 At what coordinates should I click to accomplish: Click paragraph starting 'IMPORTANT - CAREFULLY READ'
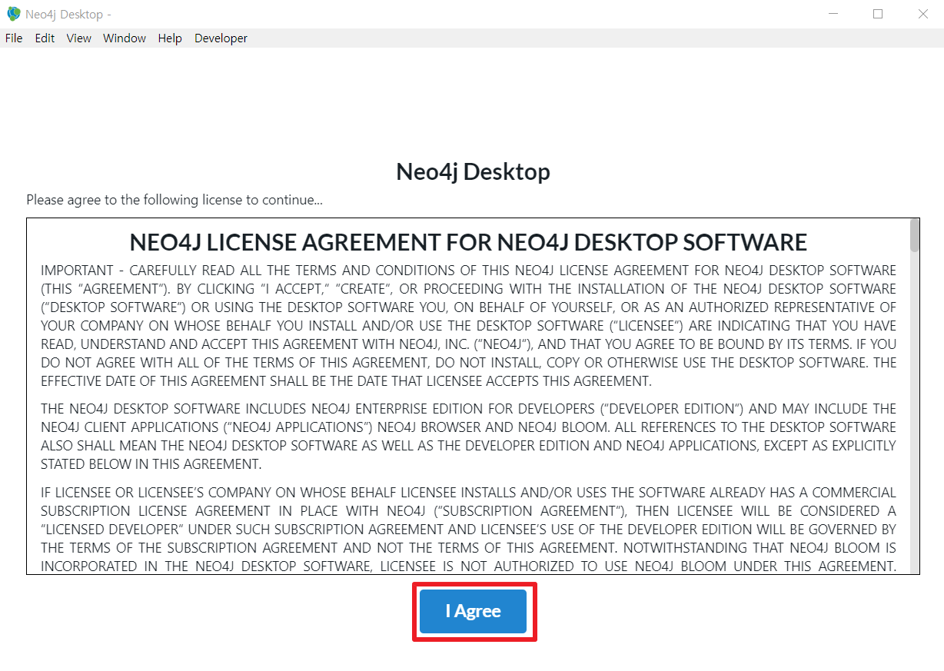click(468, 326)
